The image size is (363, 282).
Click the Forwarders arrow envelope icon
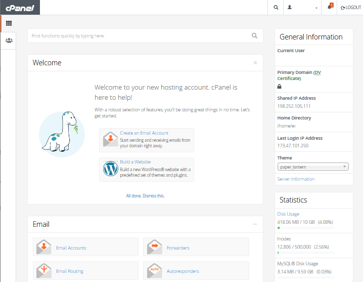click(154, 247)
